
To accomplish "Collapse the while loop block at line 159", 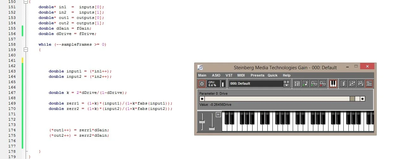I will pyautogui.click(x=26, y=50).
